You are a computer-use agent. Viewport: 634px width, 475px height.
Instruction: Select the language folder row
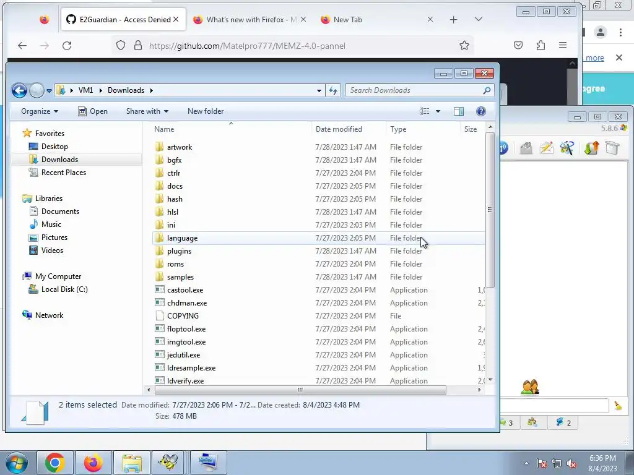pos(318,238)
